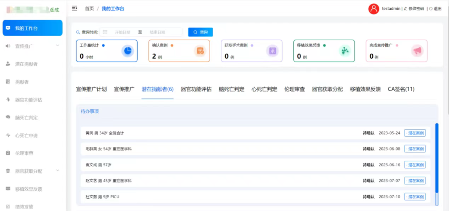Click row 黄民 男 34岁 全院合计

coord(256,133)
